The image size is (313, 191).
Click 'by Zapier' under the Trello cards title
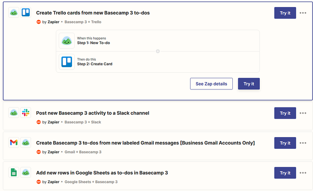pos(51,22)
